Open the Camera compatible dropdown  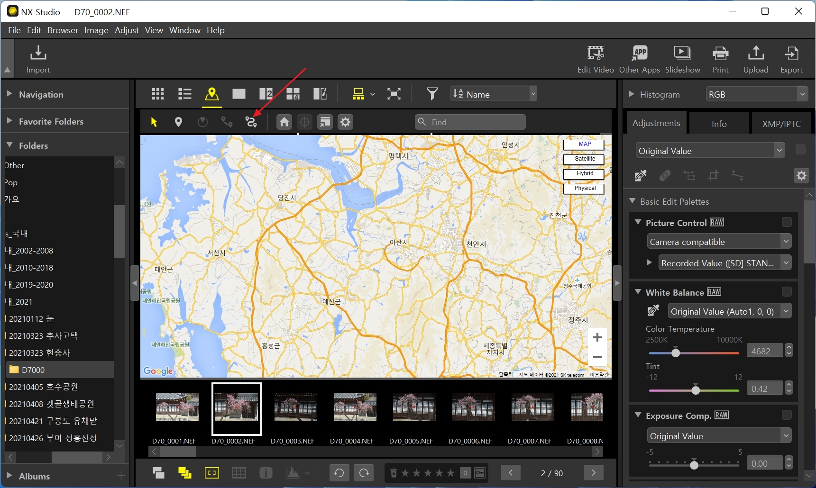(719, 242)
